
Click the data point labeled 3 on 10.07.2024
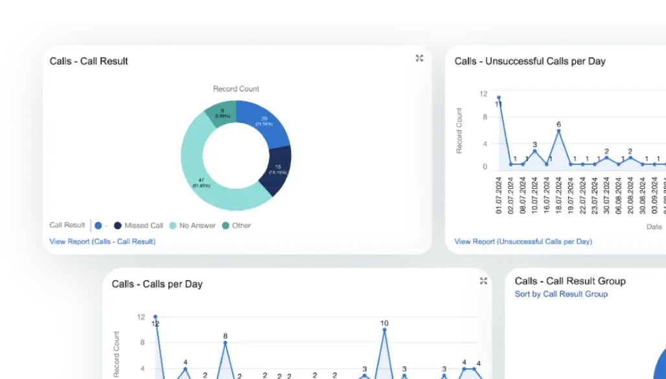pyautogui.click(x=534, y=151)
